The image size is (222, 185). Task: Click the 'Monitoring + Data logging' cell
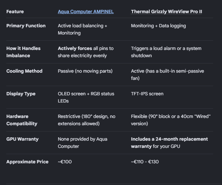tap(158, 26)
